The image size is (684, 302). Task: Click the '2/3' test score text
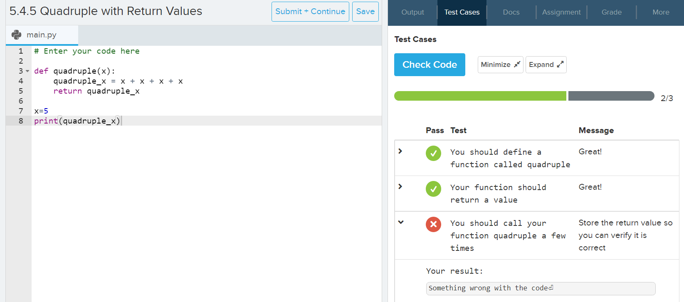point(667,98)
